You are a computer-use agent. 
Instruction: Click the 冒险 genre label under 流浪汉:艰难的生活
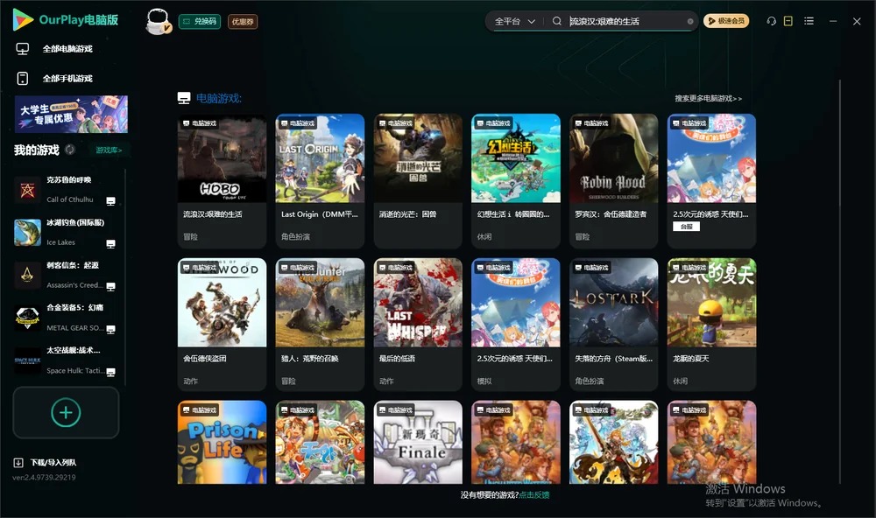(x=190, y=236)
